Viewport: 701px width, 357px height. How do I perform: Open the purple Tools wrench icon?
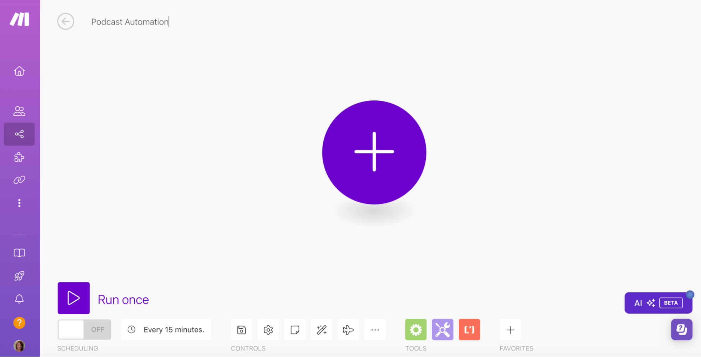443,330
